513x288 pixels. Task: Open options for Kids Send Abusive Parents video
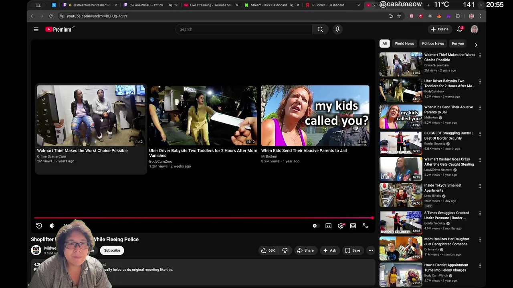(x=480, y=107)
